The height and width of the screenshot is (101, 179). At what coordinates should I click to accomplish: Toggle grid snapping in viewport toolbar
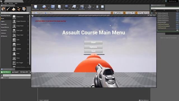tap(124, 13)
